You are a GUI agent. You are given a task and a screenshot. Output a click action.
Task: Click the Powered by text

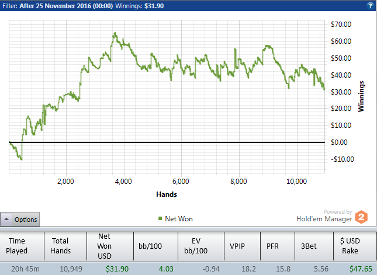[338, 211]
